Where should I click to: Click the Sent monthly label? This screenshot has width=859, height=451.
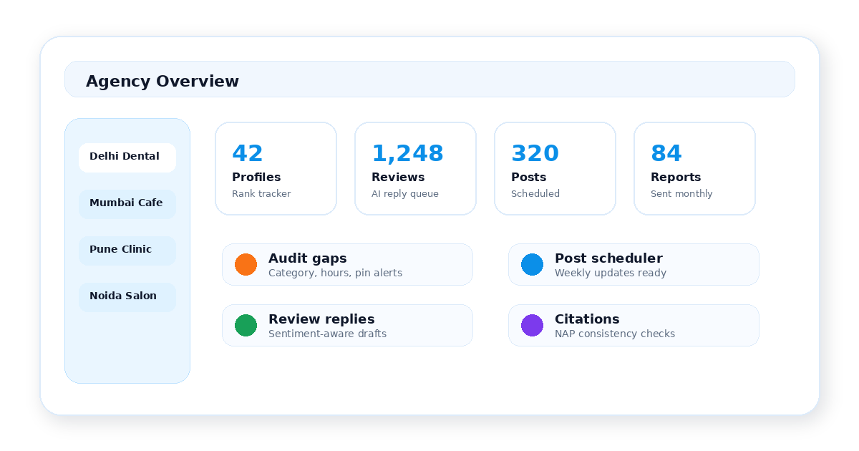[681, 194]
